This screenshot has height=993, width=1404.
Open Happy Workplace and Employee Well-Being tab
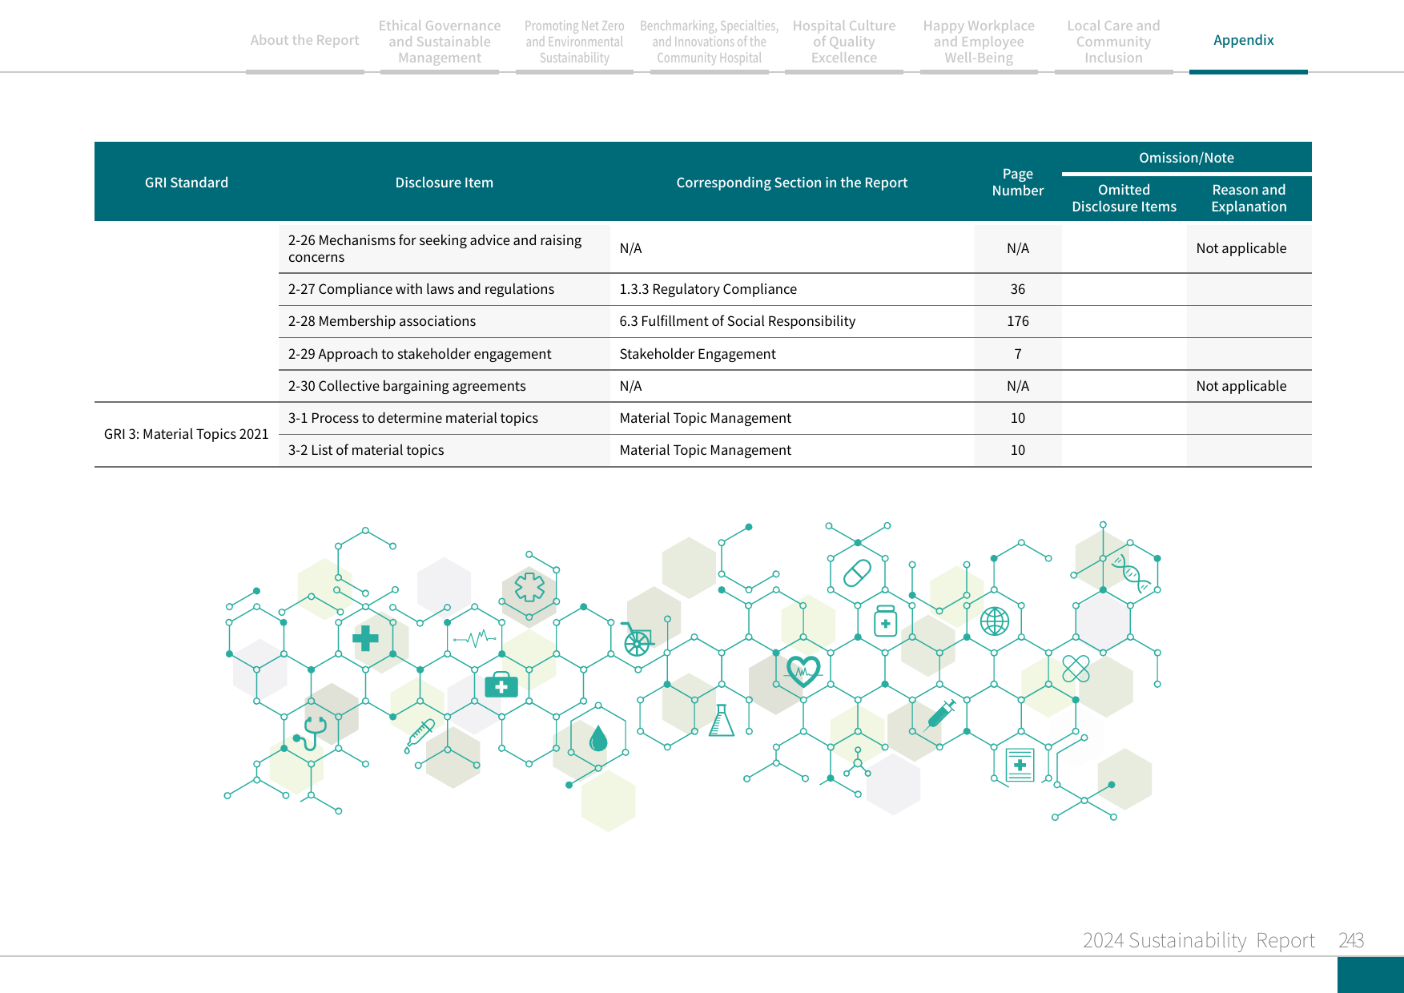point(979,42)
